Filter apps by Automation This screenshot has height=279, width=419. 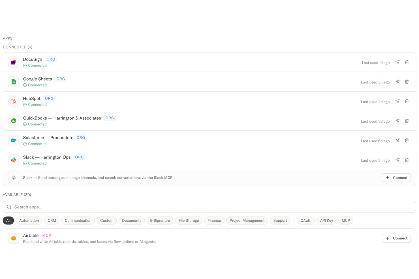tap(29, 220)
